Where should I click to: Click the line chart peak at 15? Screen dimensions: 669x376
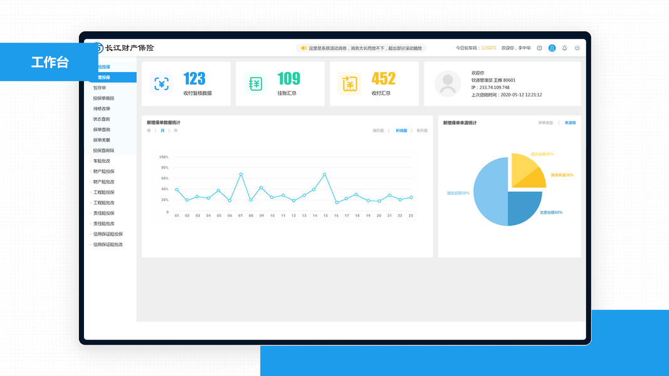pyautogui.click(x=325, y=174)
